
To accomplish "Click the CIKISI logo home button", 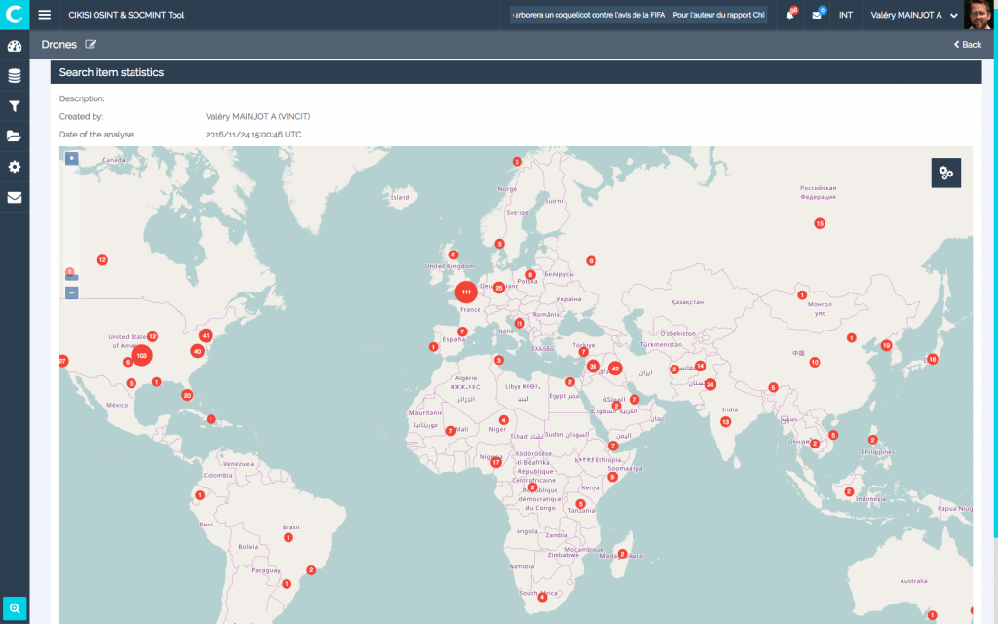I will click(x=14, y=14).
